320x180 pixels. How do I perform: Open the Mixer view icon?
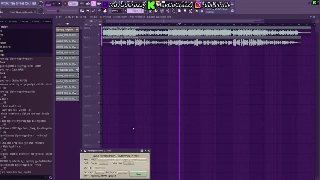pyautogui.click(x=168, y=11)
